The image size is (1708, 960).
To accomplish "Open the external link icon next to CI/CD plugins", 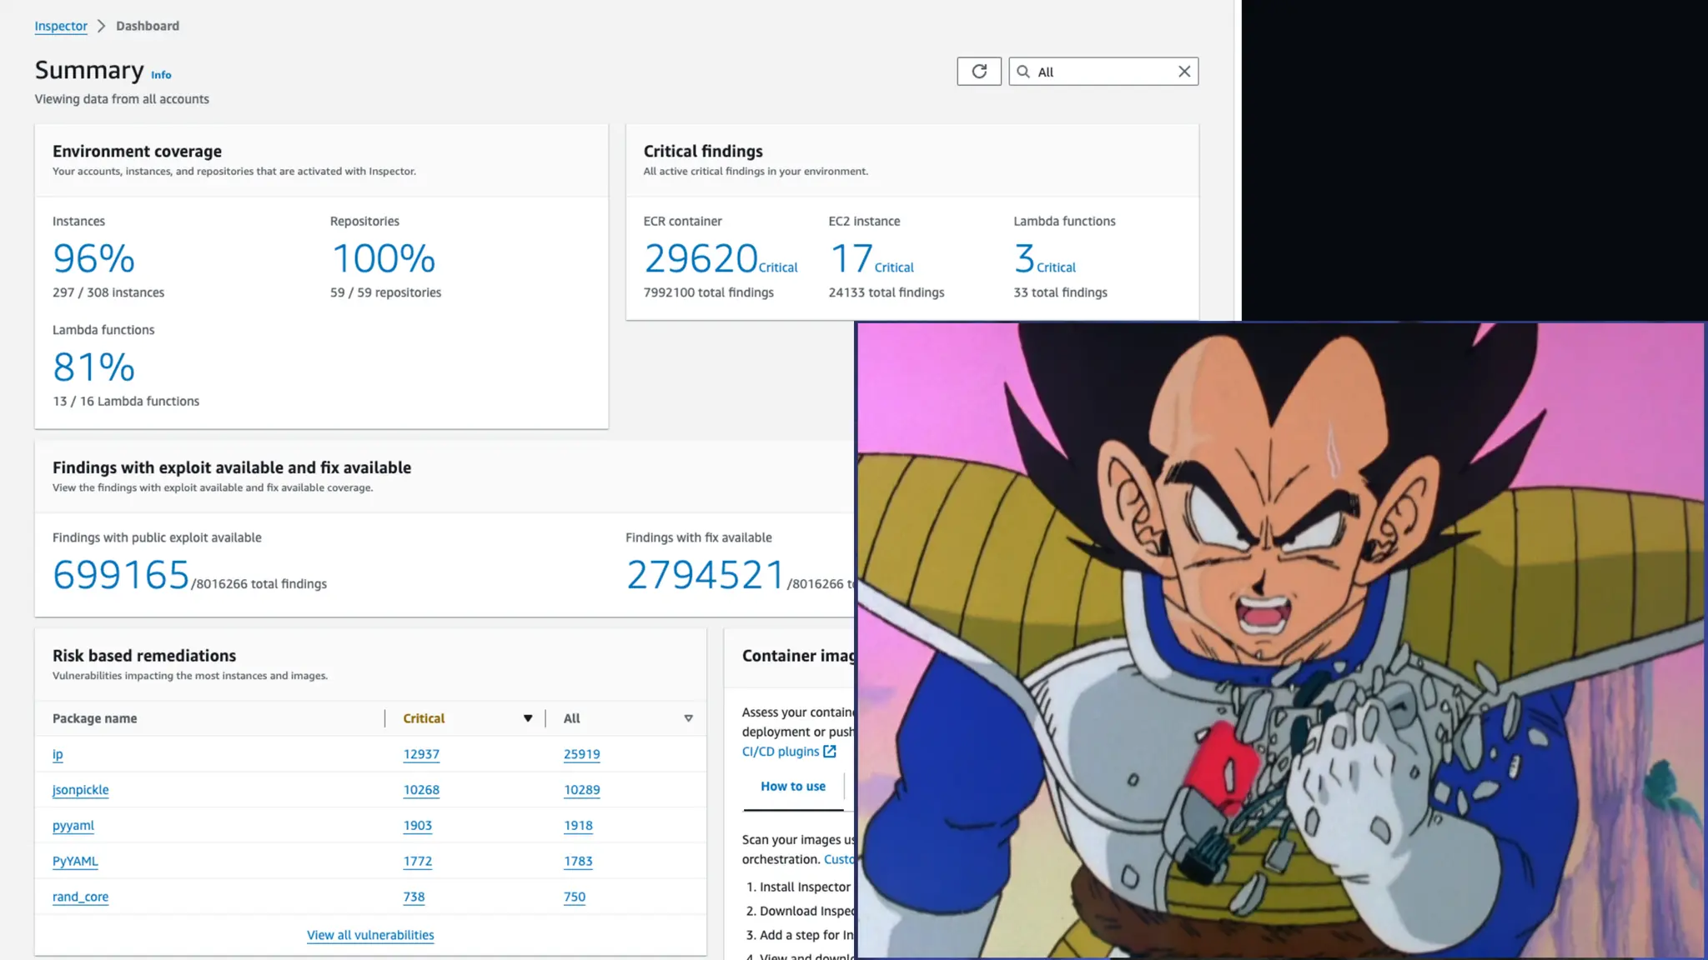I will [830, 751].
